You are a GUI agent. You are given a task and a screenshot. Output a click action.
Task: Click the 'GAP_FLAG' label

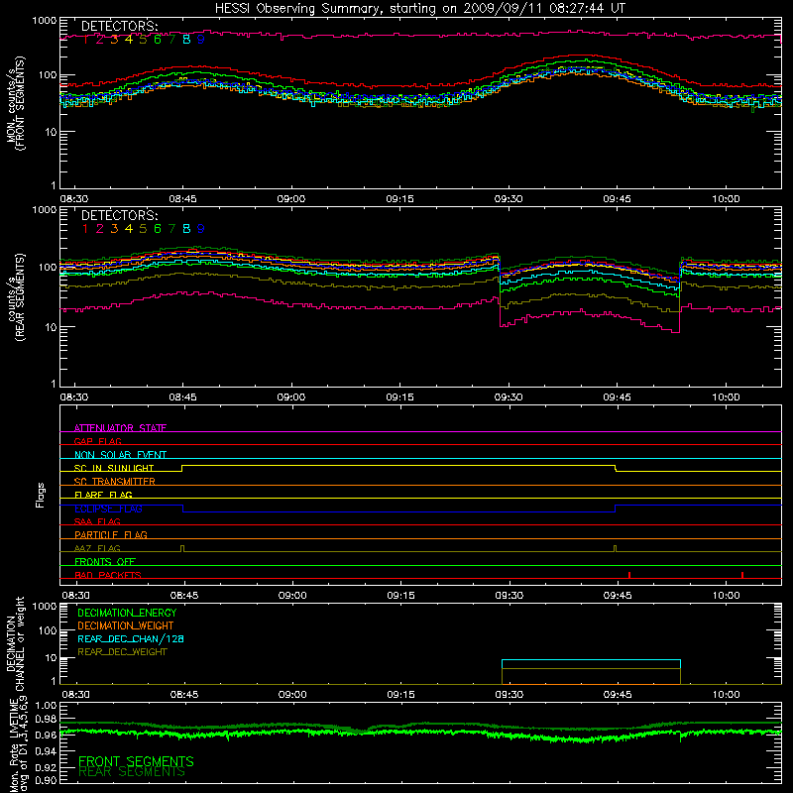tap(97, 441)
